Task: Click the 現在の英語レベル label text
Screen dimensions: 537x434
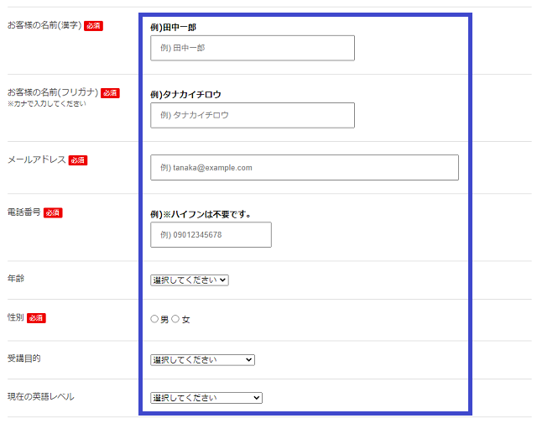Action: point(40,396)
